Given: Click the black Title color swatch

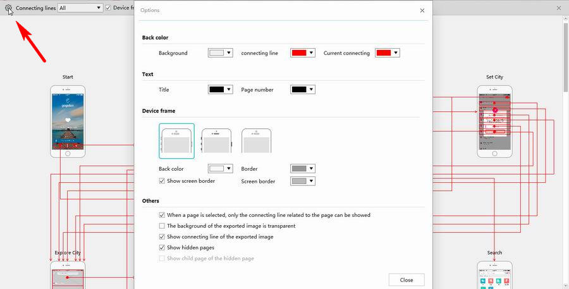Looking at the screenshot, I should point(217,90).
